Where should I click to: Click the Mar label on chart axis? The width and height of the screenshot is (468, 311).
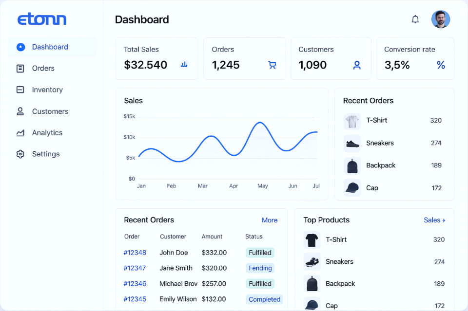pyautogui.click(x=203, y=186)
